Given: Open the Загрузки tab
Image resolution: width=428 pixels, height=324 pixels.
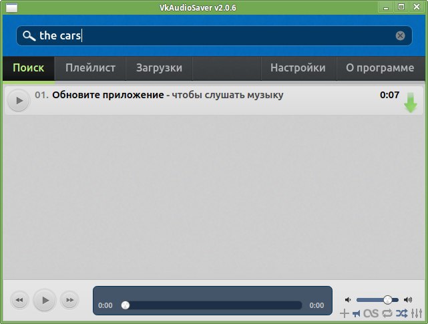Looking at the screenshot, I should click(x=159, y=68).
